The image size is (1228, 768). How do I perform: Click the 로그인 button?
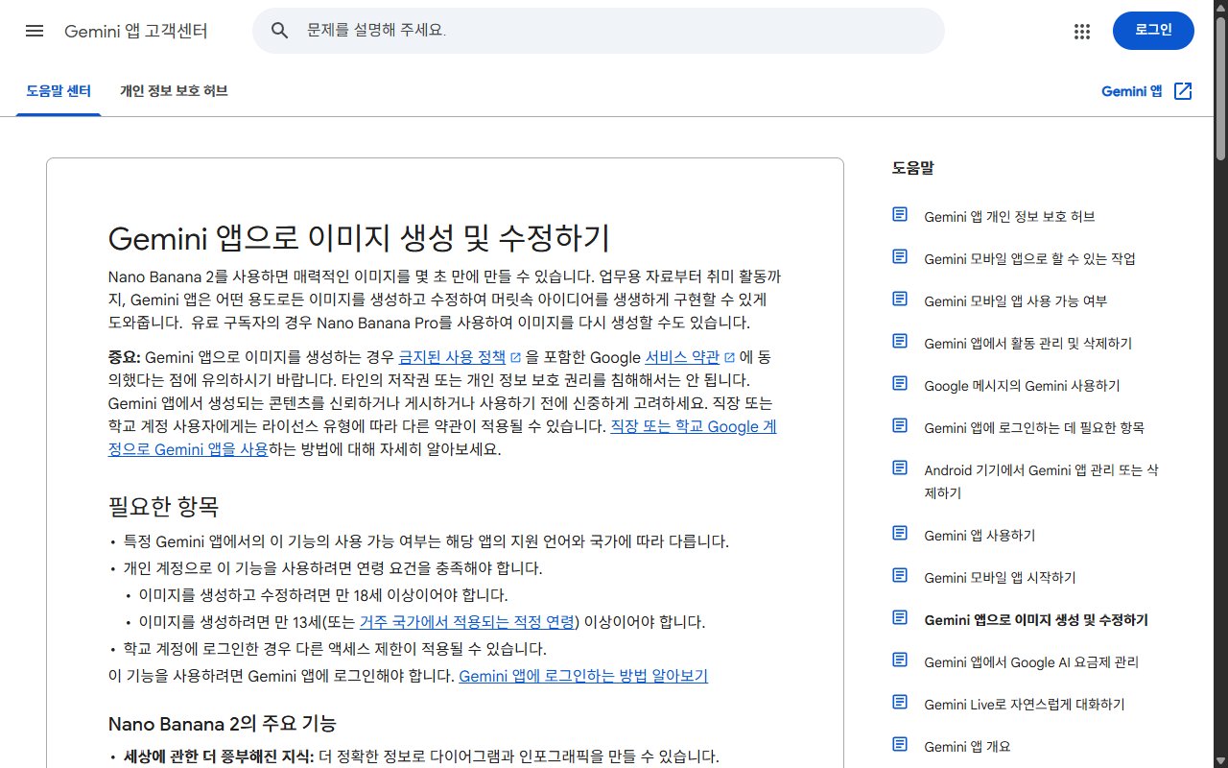1153,31
